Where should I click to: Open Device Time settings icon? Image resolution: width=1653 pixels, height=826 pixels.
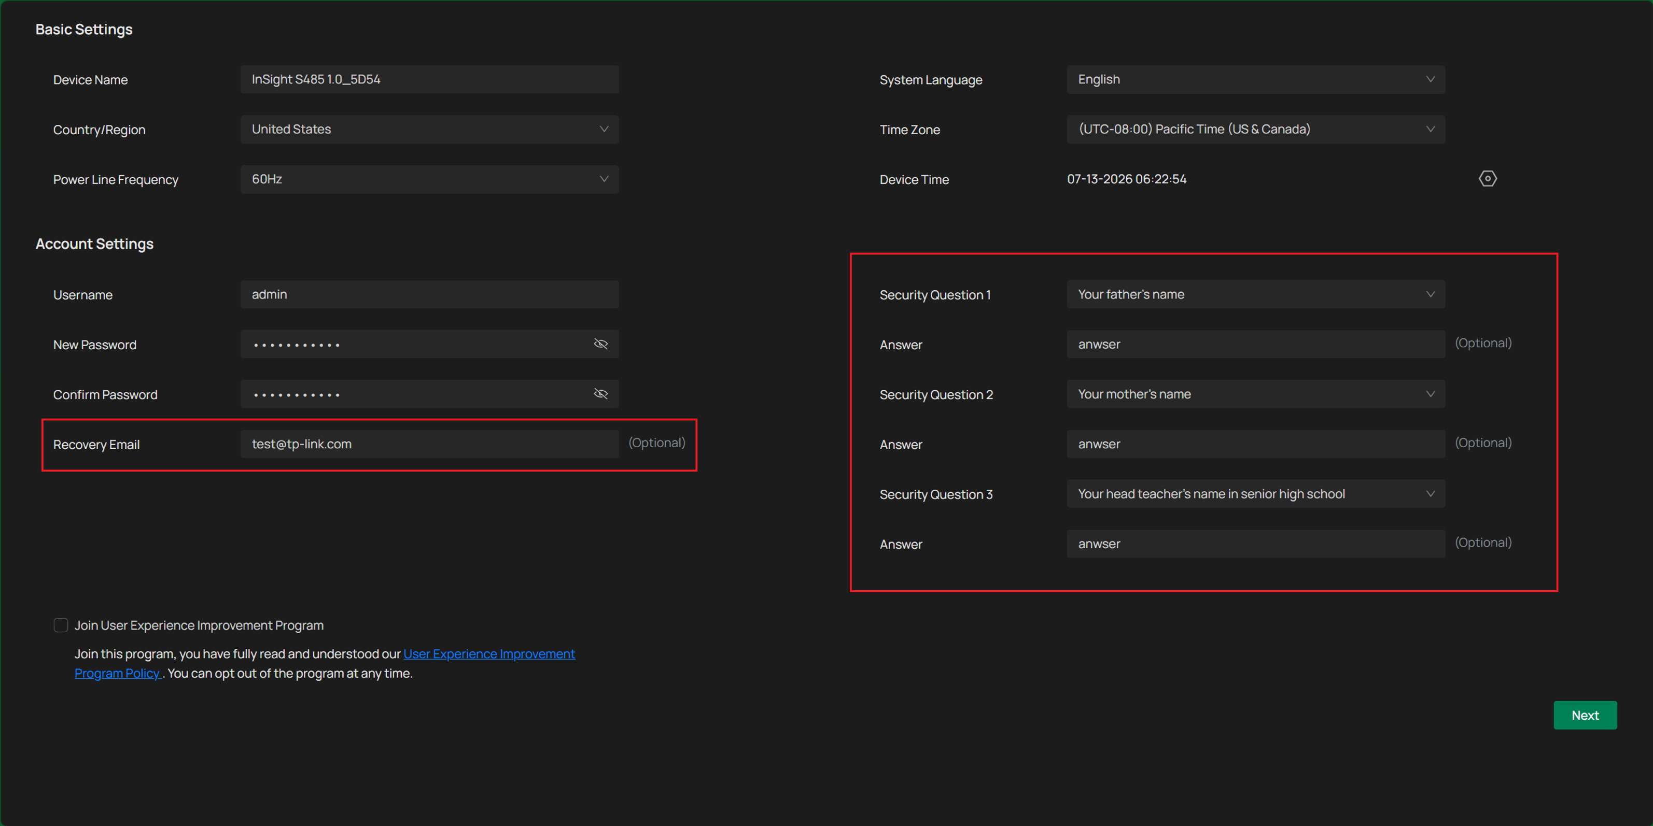[1488, 179]
